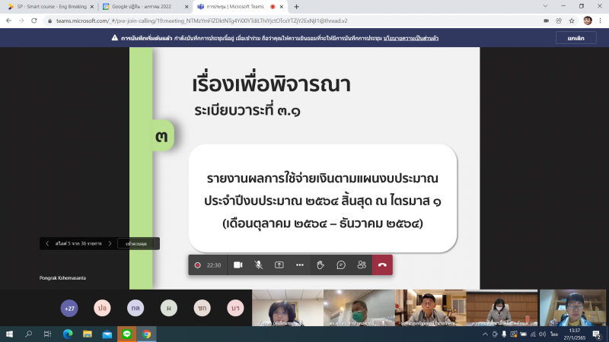Click the button beside slide navigation

[136, 243]
